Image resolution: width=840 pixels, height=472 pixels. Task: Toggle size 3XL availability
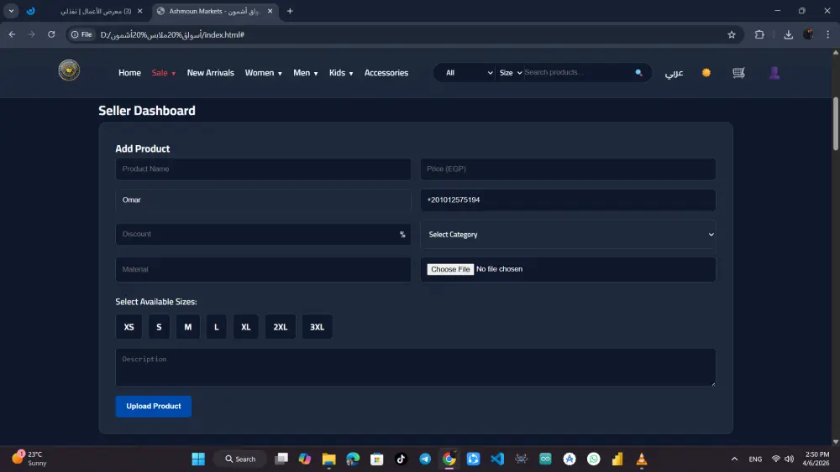click(x=318, y=327)
